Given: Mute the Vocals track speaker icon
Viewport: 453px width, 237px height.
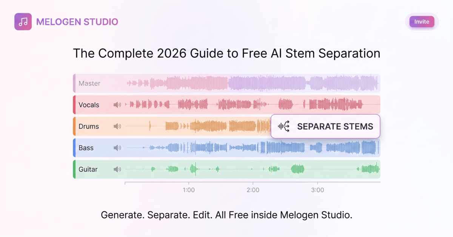Looking at the screenshot, I should point(117,105).
